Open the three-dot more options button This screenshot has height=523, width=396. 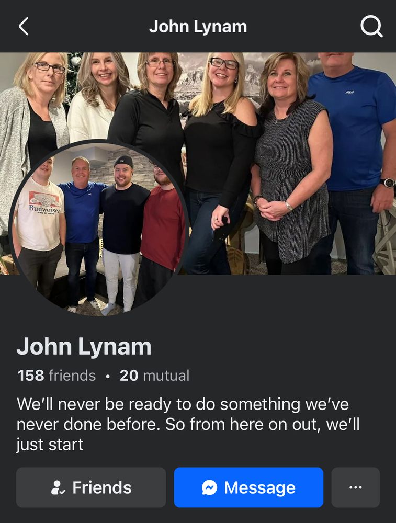(x=355, y=487)
